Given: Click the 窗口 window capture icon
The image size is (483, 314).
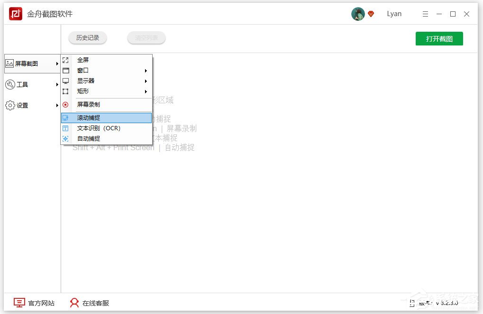Looking at the screenshot, I should click(x=65, y=70).
